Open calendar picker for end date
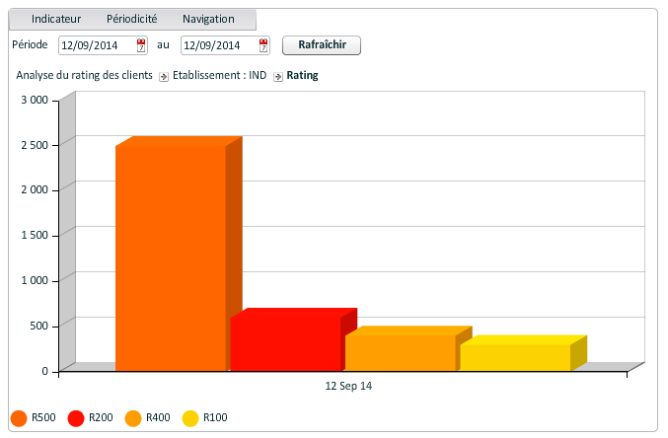668x438 pixels. [x=263, y=45]
